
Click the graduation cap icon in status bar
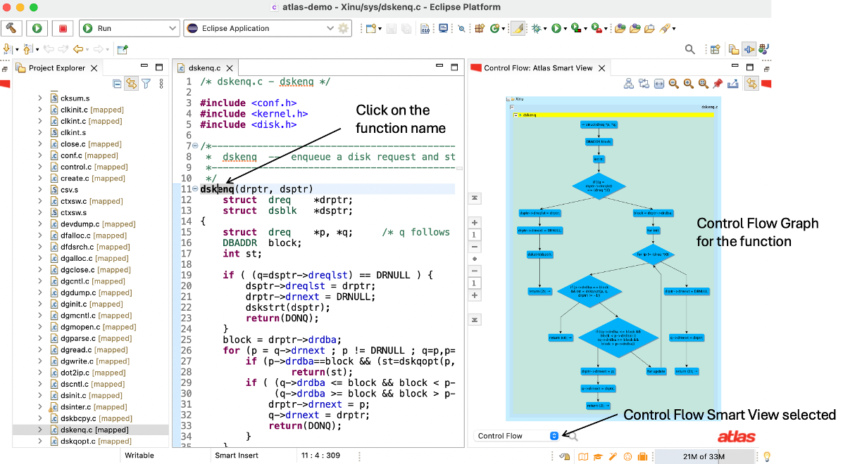pyautogui.click(x=598, y=456)
